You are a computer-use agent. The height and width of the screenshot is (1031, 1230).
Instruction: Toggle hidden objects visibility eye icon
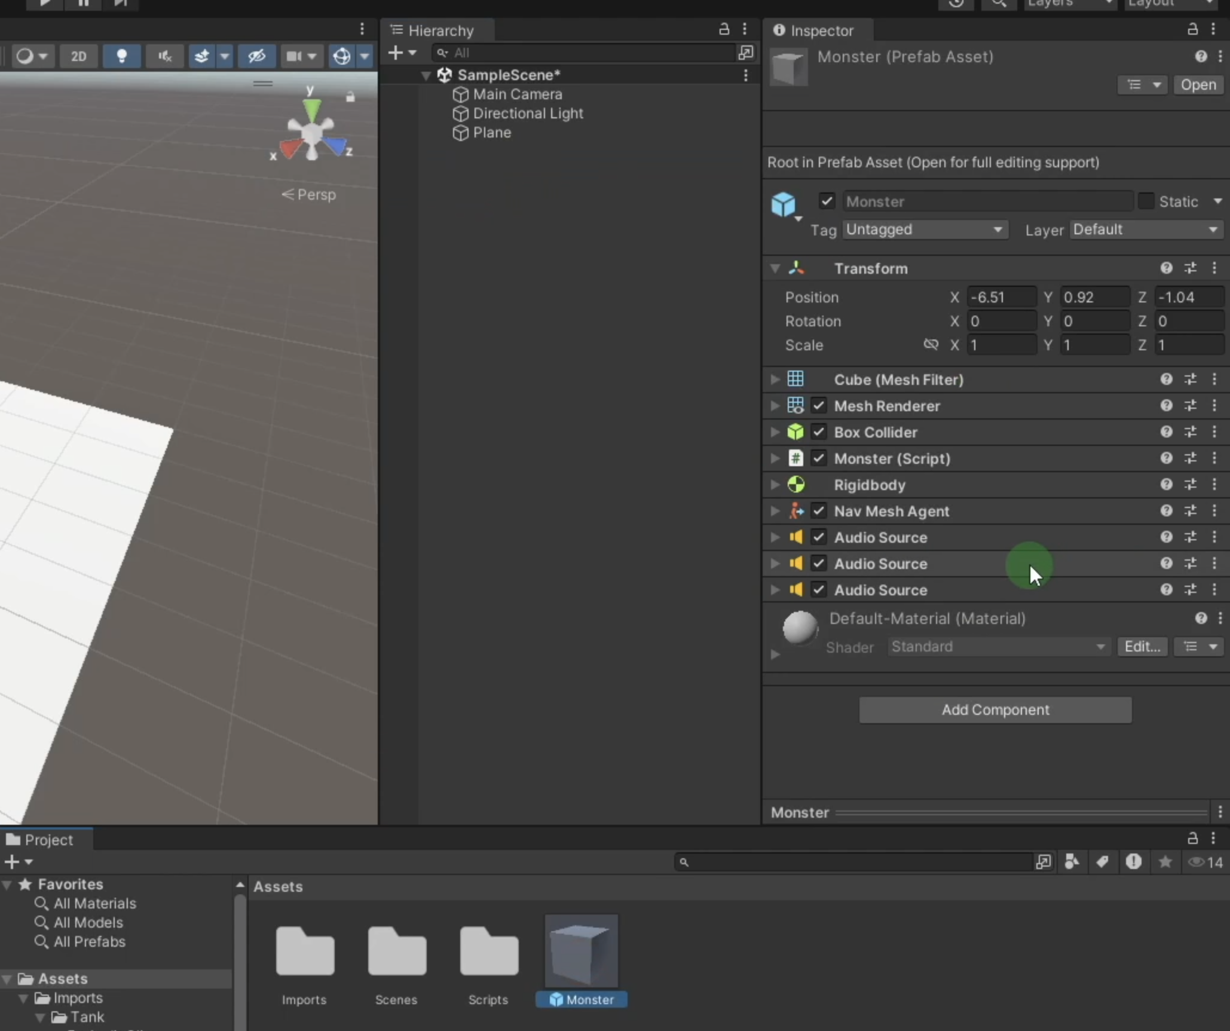257,56
